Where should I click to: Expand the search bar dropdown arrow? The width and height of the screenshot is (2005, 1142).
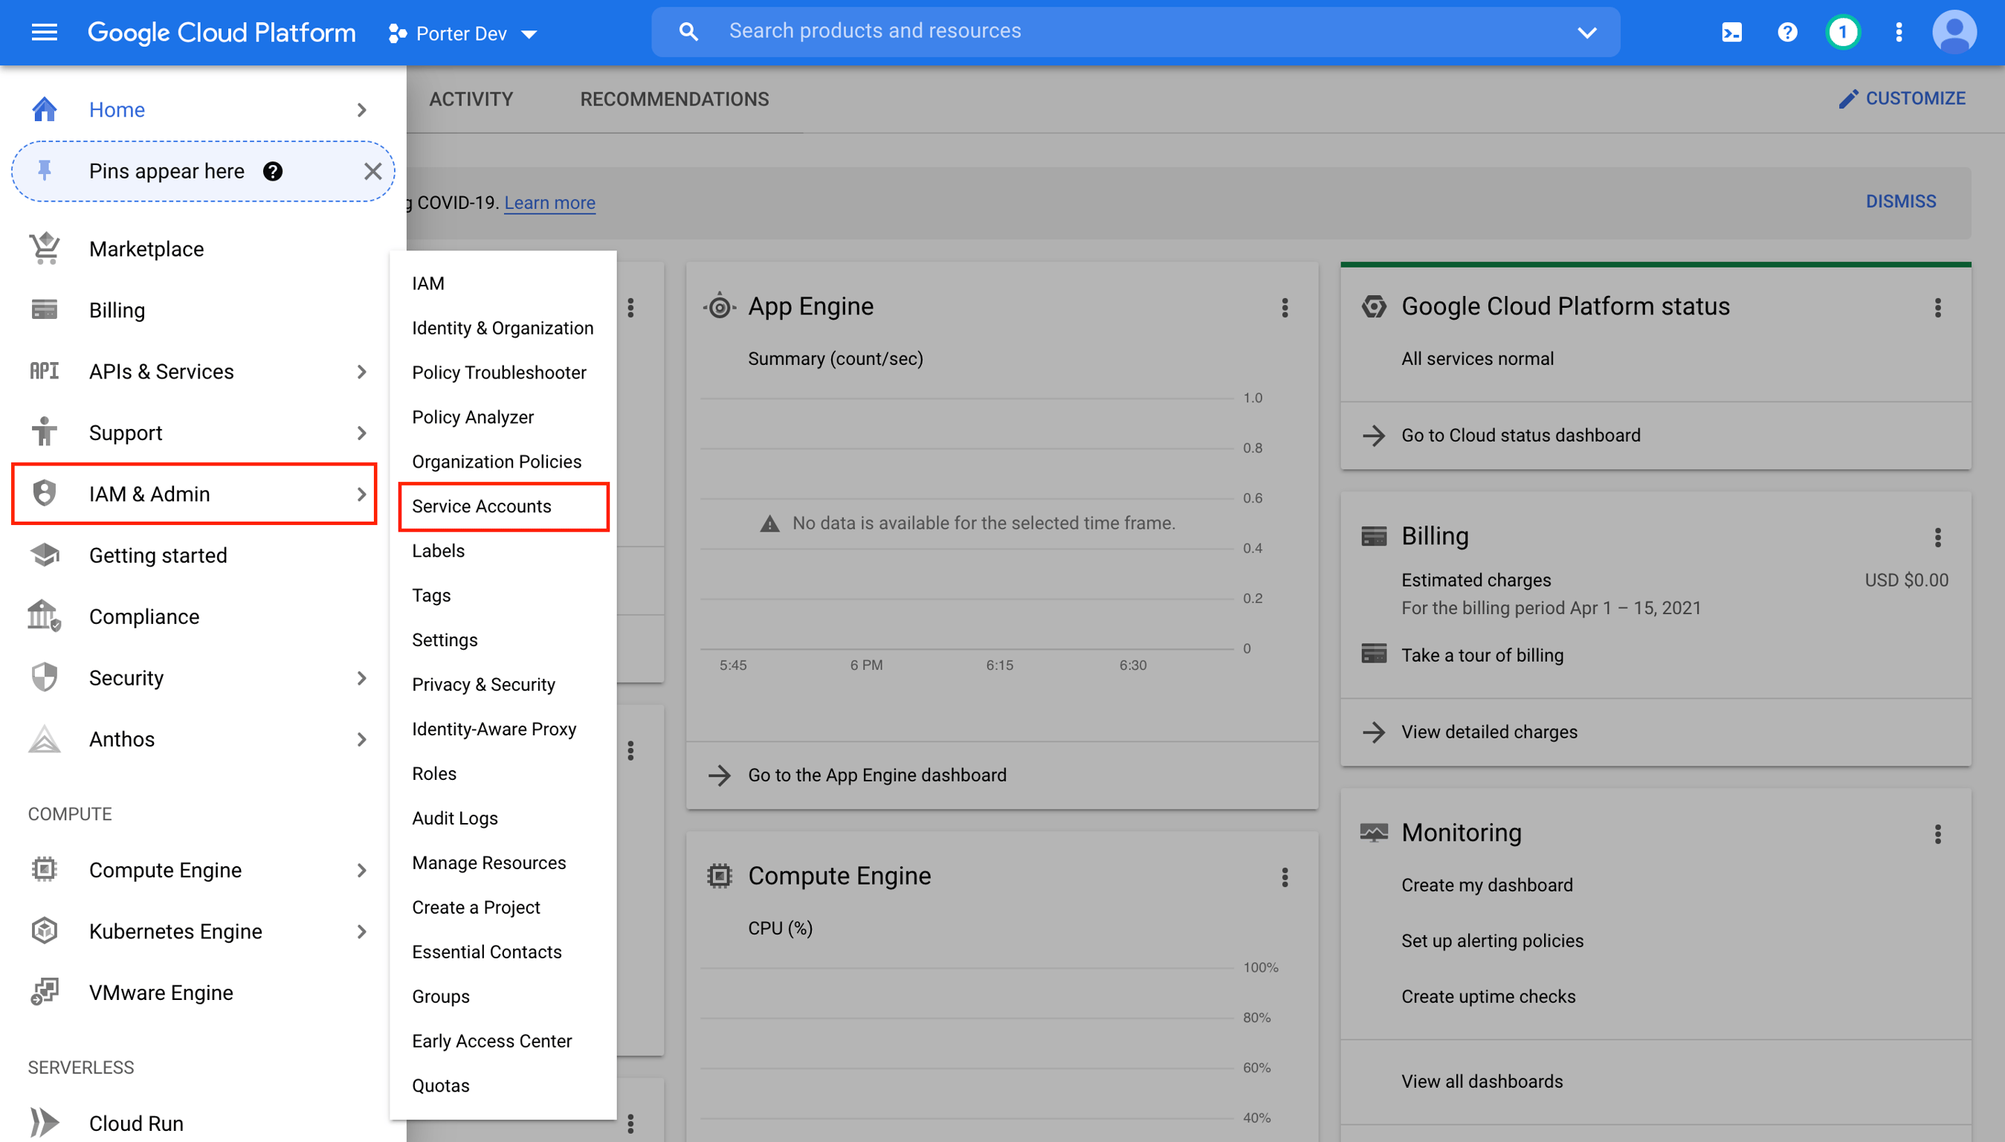point(1586,32)
